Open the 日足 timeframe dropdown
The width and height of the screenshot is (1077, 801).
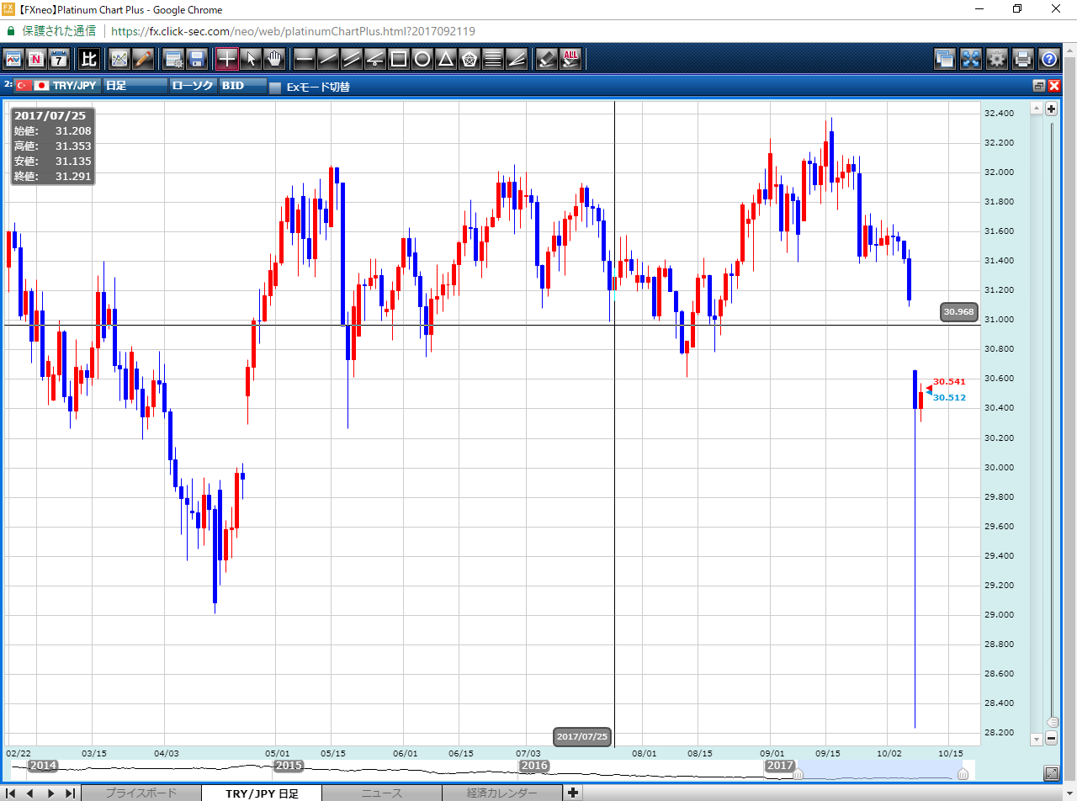pos(135,86)
